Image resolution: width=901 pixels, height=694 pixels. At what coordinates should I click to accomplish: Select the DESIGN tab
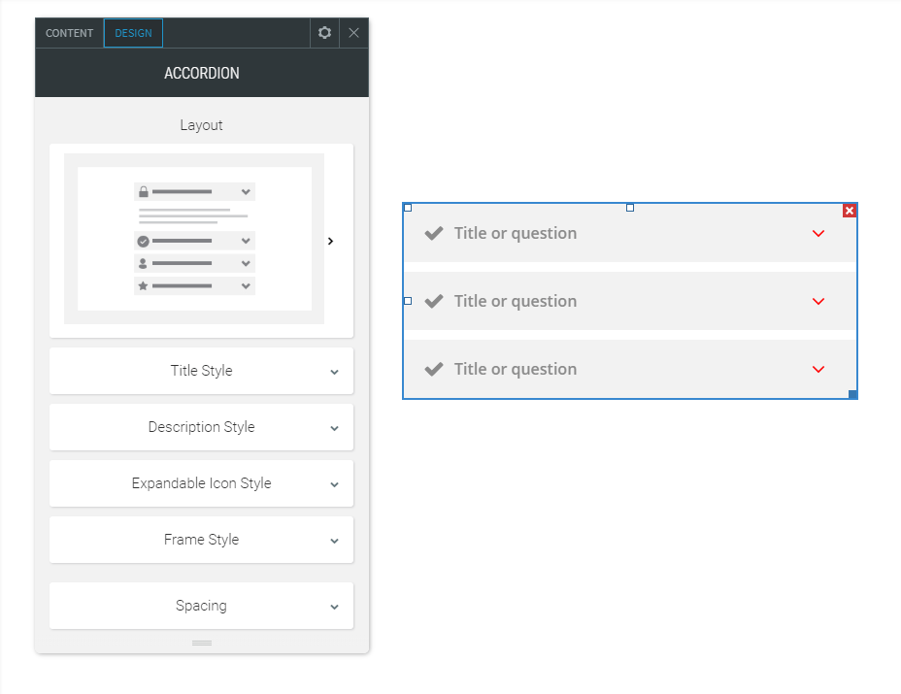133,32
